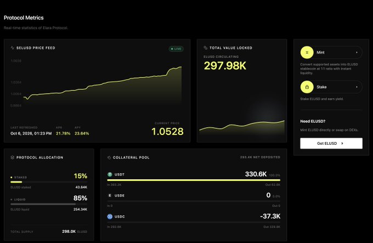Click the APR value 21.78%
The width and height of the screenshot is (373, 243).
(63, 134)
